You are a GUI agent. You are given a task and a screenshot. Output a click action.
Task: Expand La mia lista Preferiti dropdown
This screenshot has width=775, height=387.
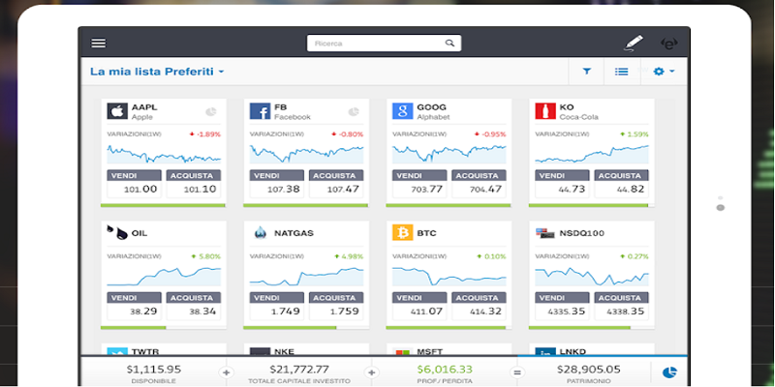click(x=157, y=72)
